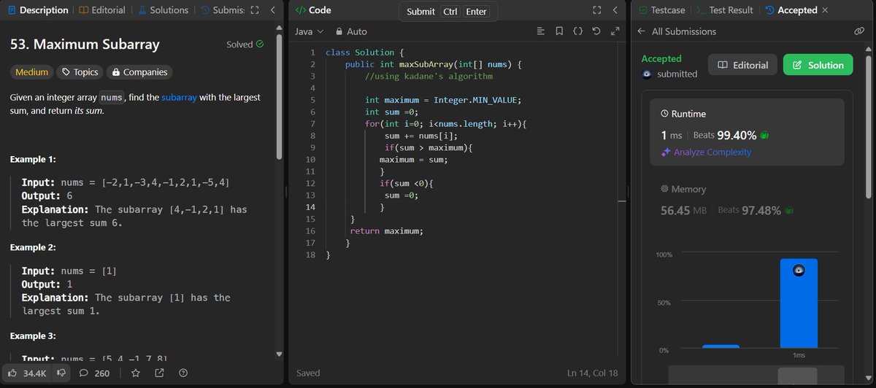Switch to the Description tab
The height and width of the screenshot is (388, 876).
pyautogui.click(x=37, y=10)
